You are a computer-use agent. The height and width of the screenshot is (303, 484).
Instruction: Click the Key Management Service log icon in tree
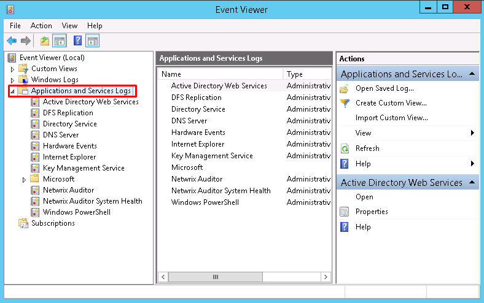35,168
